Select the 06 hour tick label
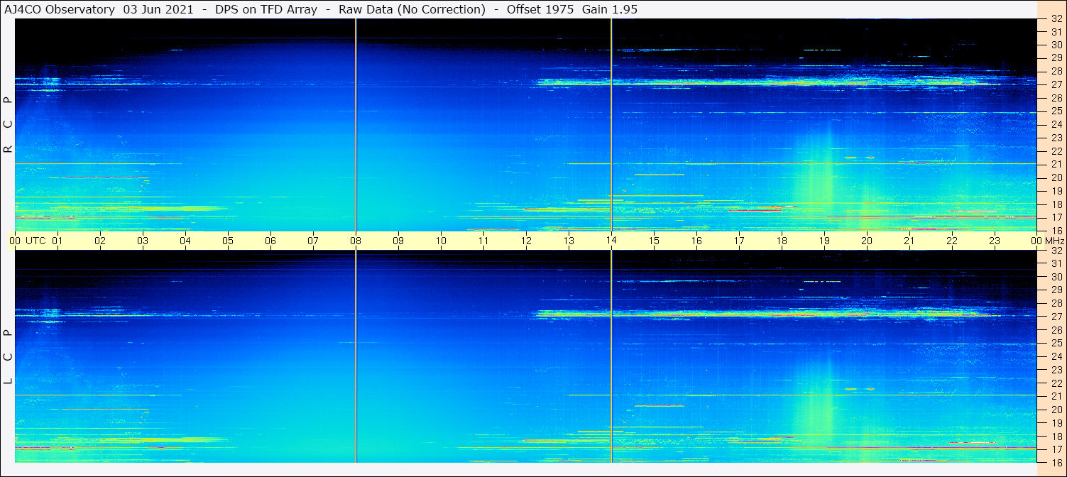Image resolution: width=1067 pixels, height=477 pixels. (270, 241)
